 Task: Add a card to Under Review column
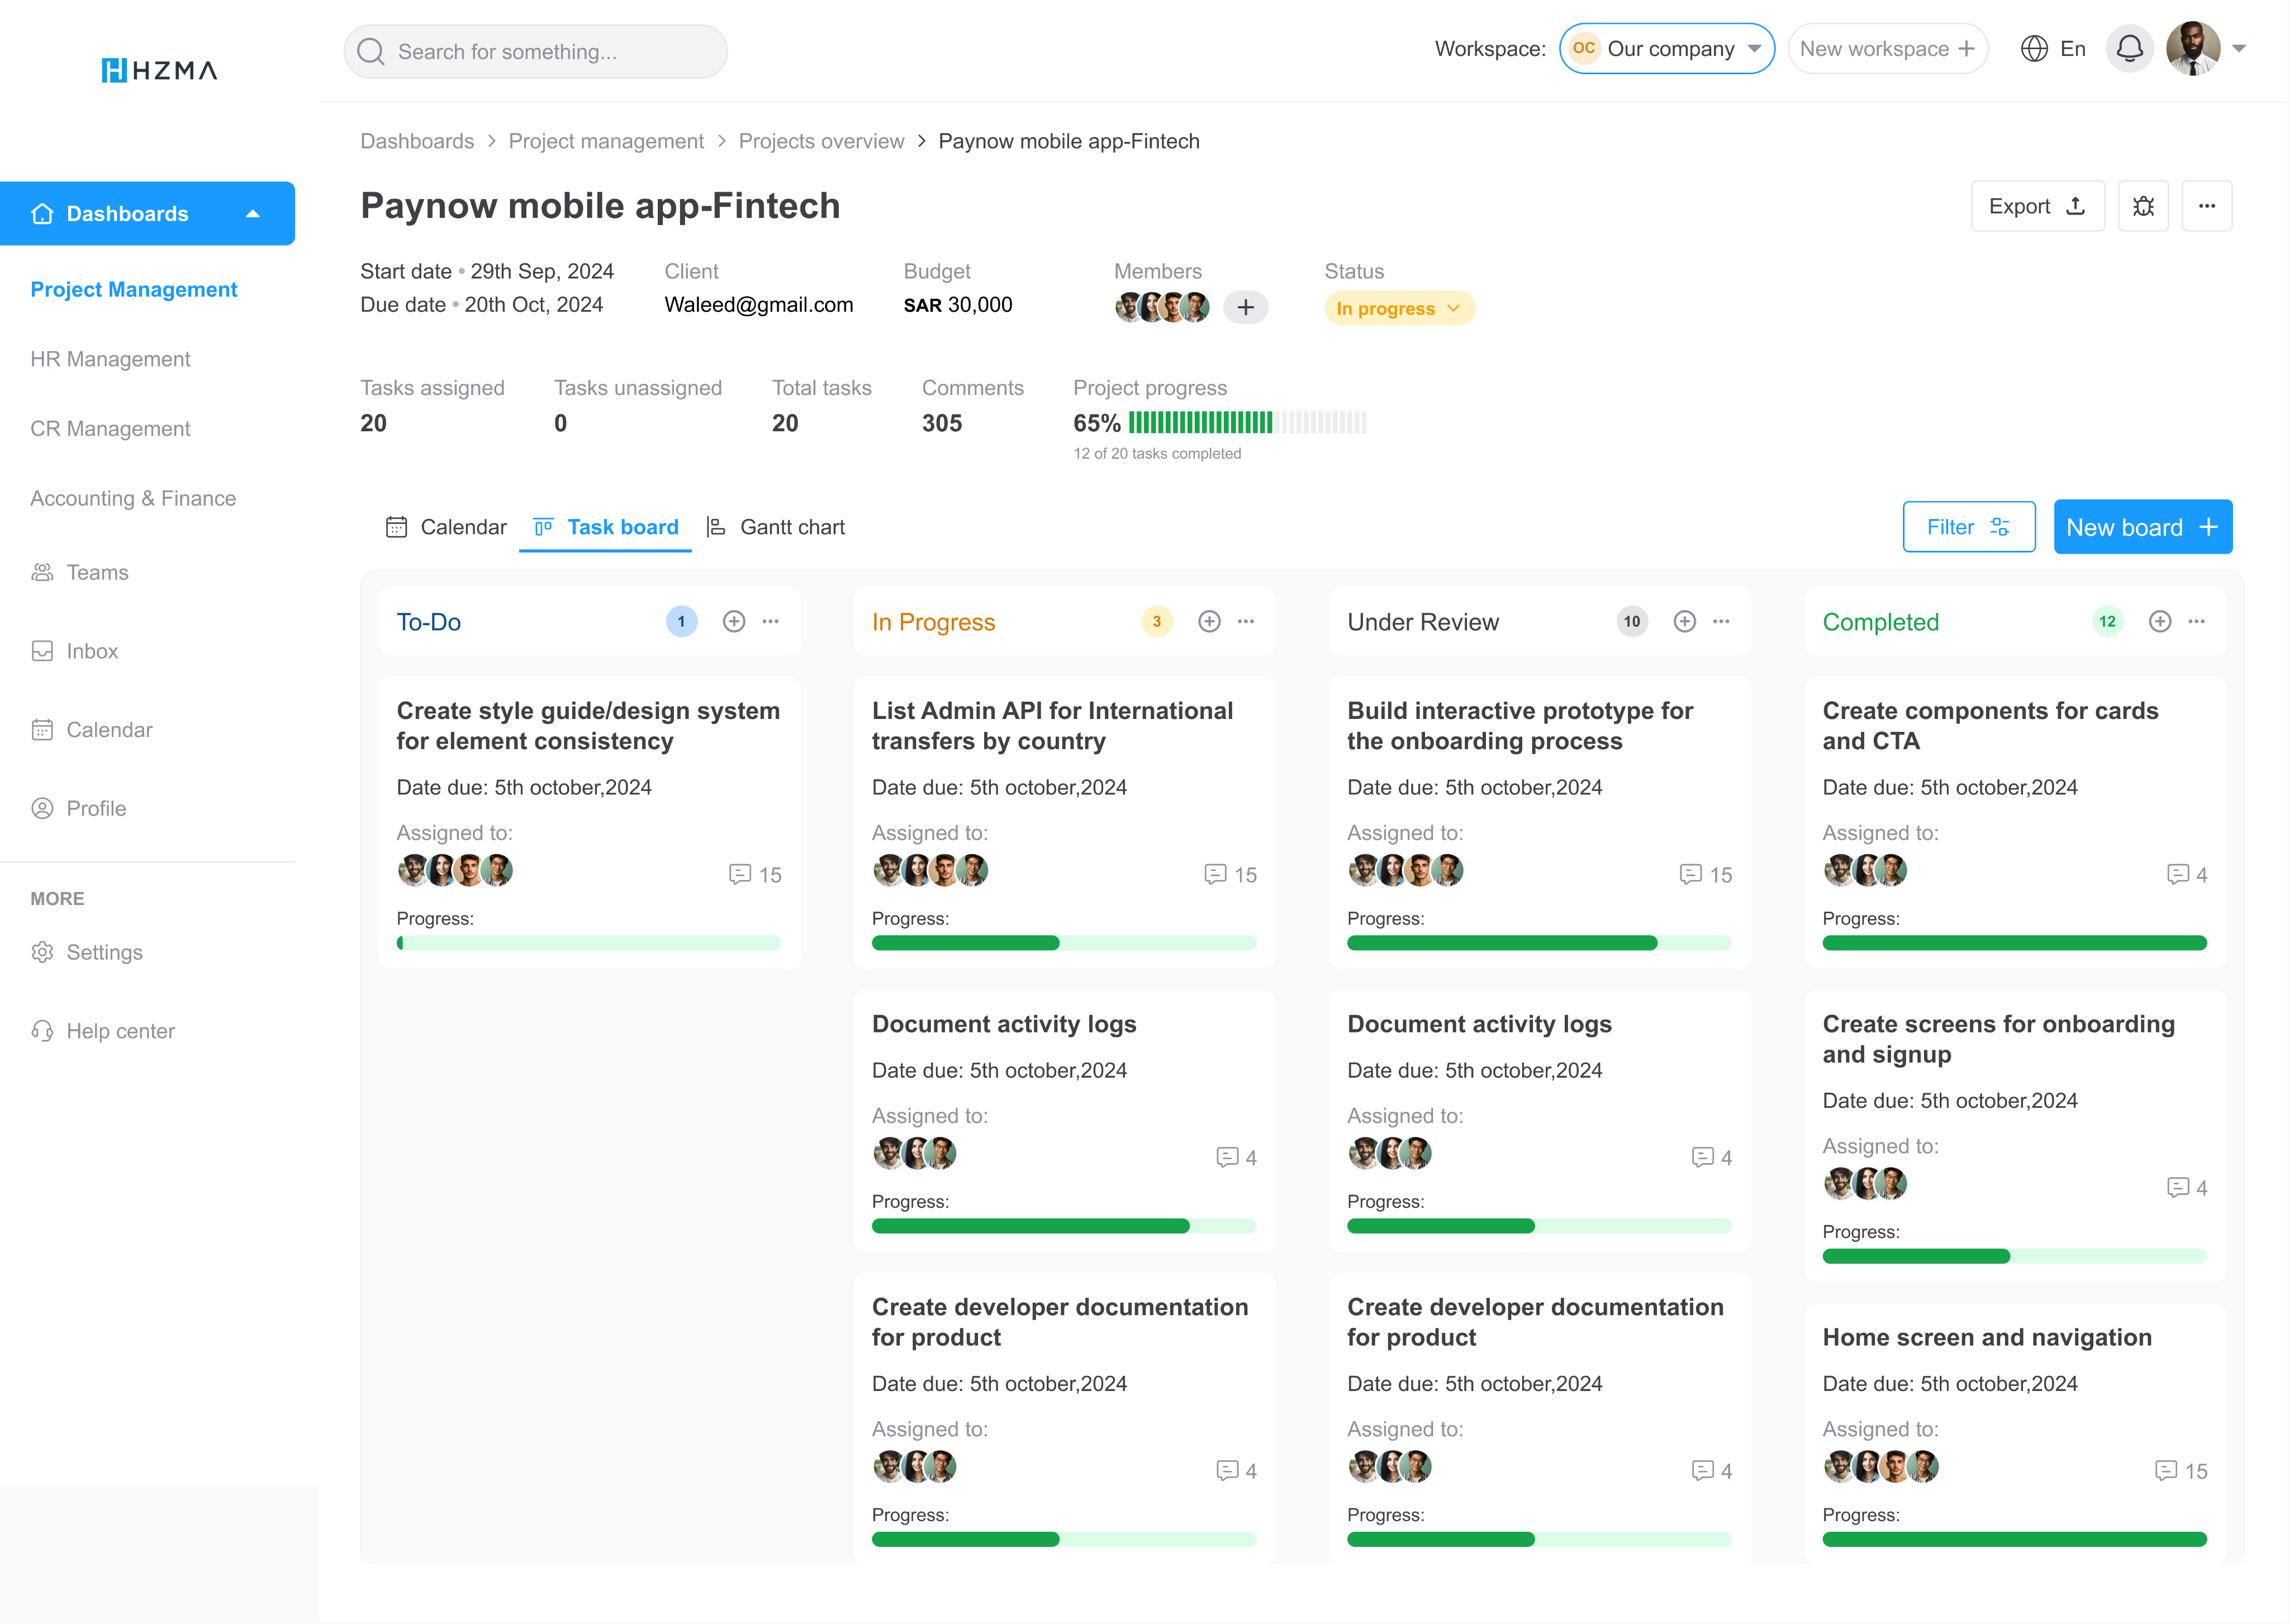click(1685, 622)
